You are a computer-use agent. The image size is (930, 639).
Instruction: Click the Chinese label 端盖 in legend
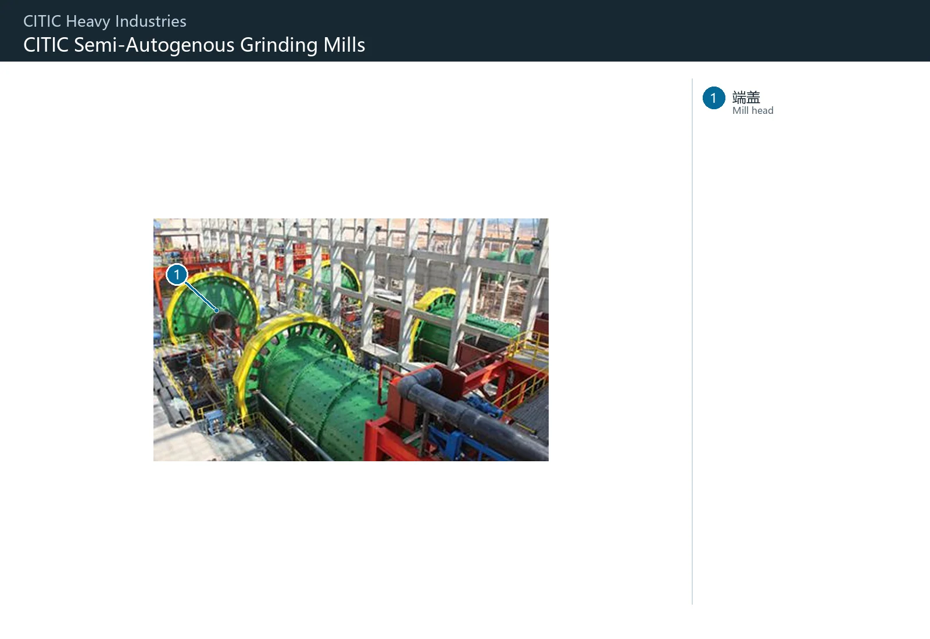click(746, 96)
